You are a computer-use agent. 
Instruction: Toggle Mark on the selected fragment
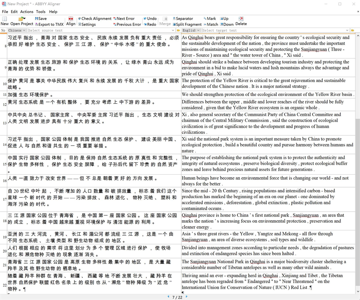[x=209, y=19]
